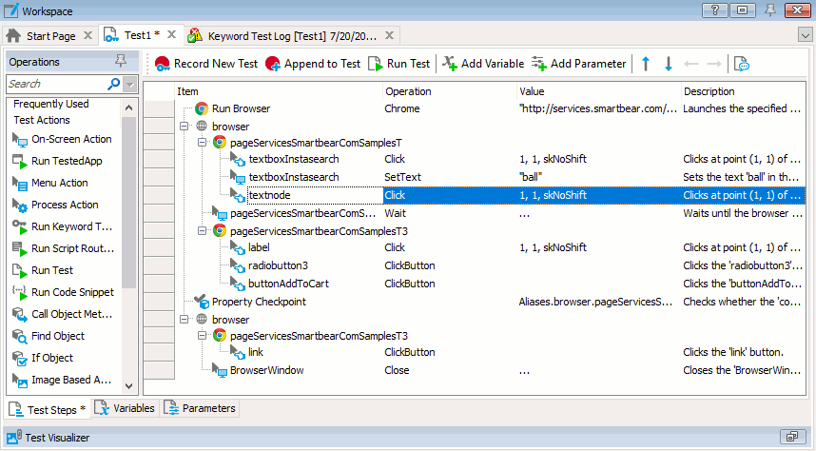Collapse the first browser tree node
816x451 pixels.
183,126
